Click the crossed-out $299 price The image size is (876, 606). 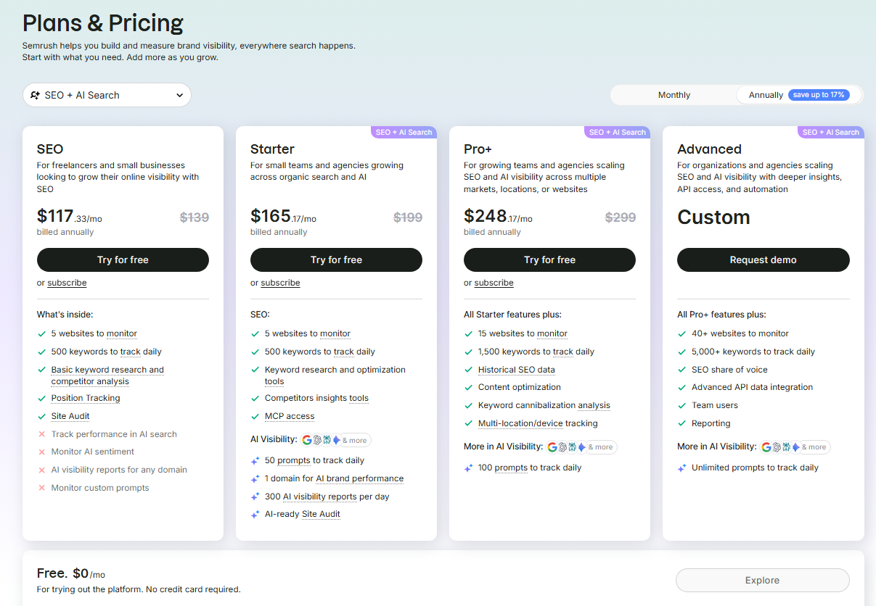621,217
